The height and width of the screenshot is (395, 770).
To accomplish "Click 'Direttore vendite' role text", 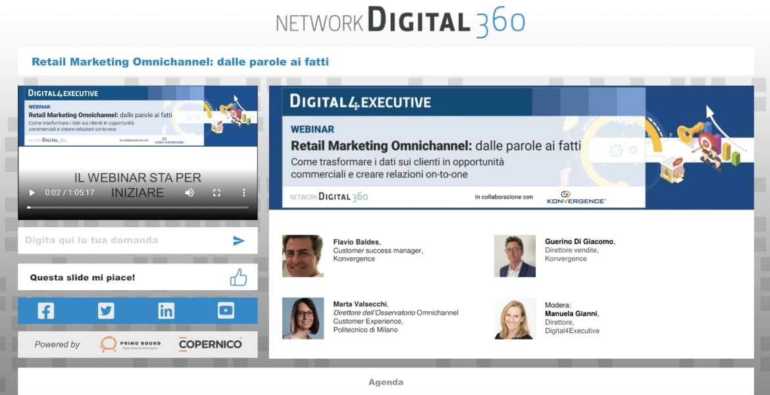I will (x=571, y=250).
